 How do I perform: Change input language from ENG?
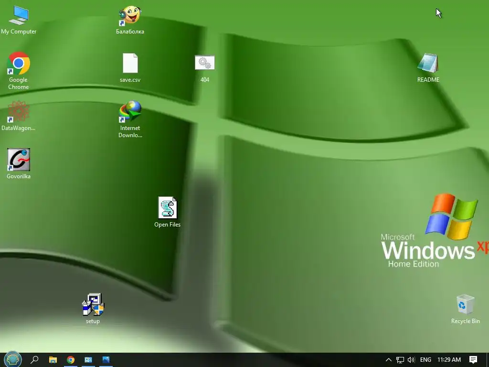(425, 360)
